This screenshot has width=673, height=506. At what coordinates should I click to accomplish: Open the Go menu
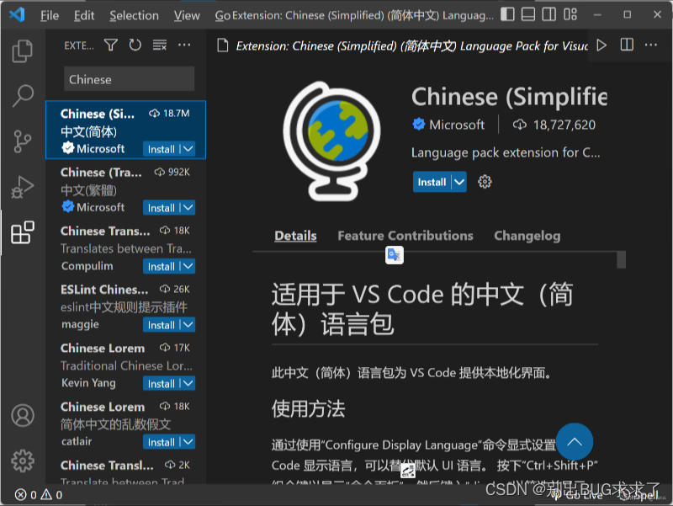(x=223, y=15)
